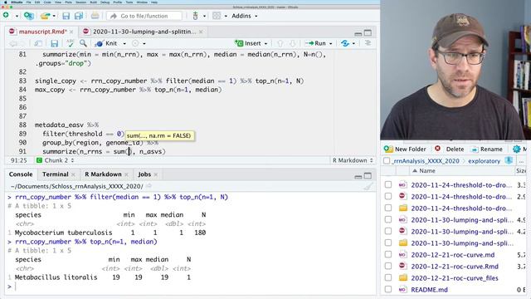The height and width of the screenshot is (299, 531).
Task: Click the Knit button
Action: point(106,43)
